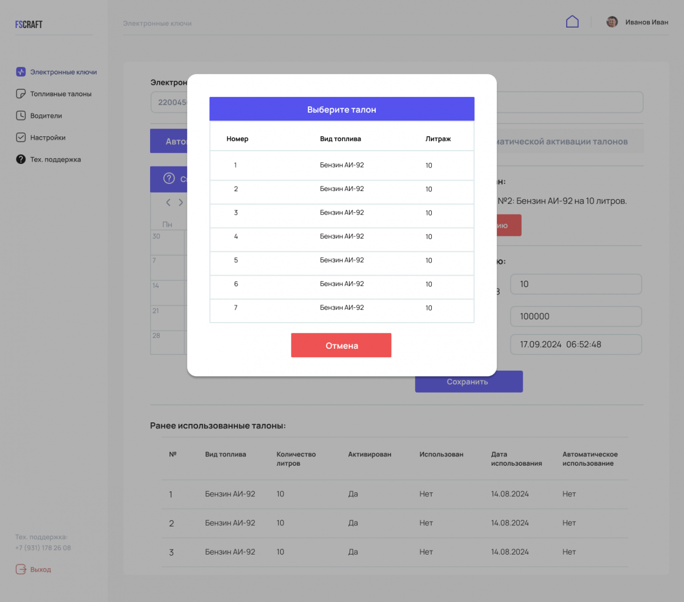Open Настройки in the sidebar
The image size is (684, 602).
(47, 138)
